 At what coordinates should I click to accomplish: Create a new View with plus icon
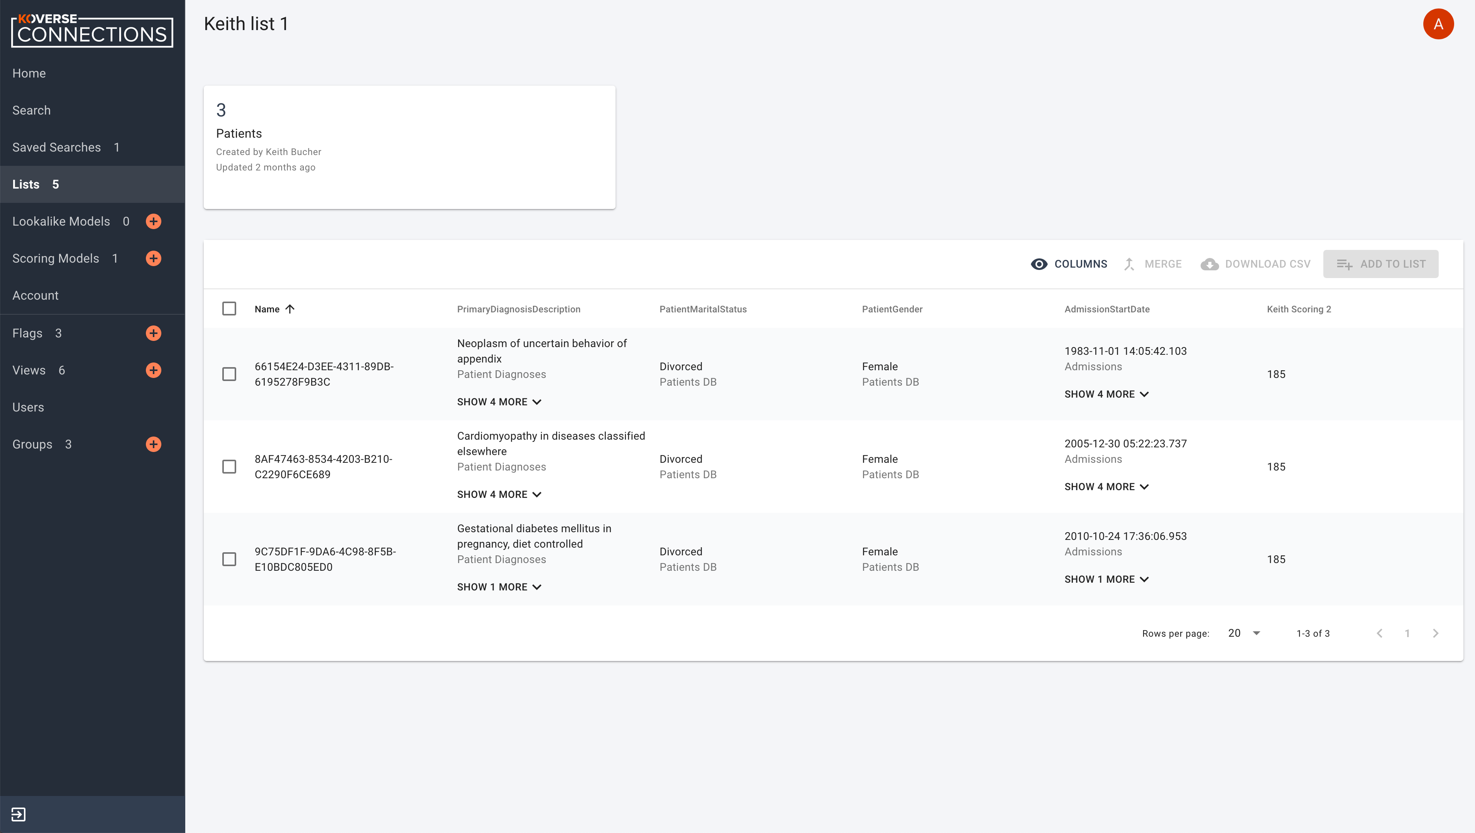point(154,370)
